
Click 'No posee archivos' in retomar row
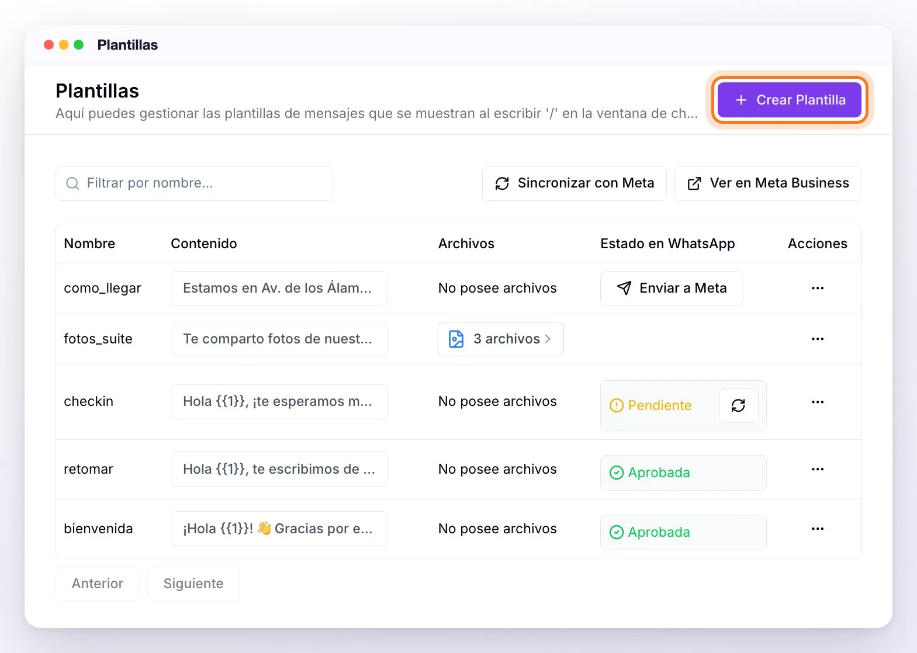(497, 469)
